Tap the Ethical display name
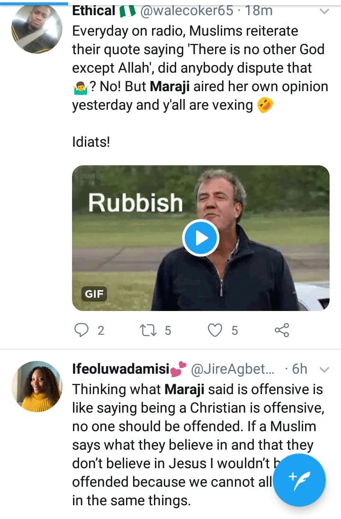The image size is (341, 519). [93, 10]
